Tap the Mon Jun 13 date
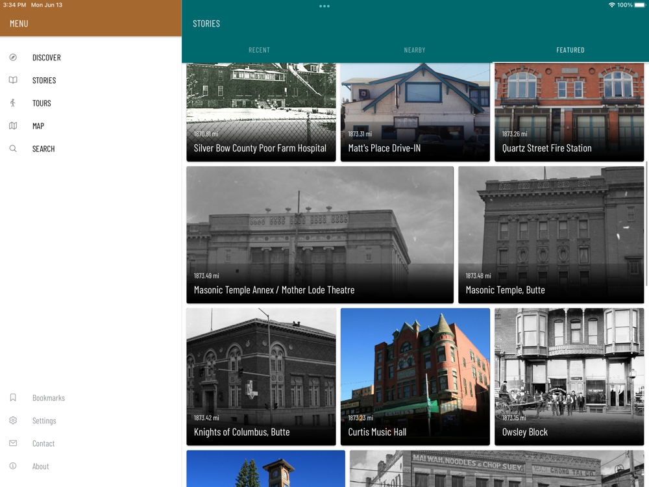 tap(47, 5)
